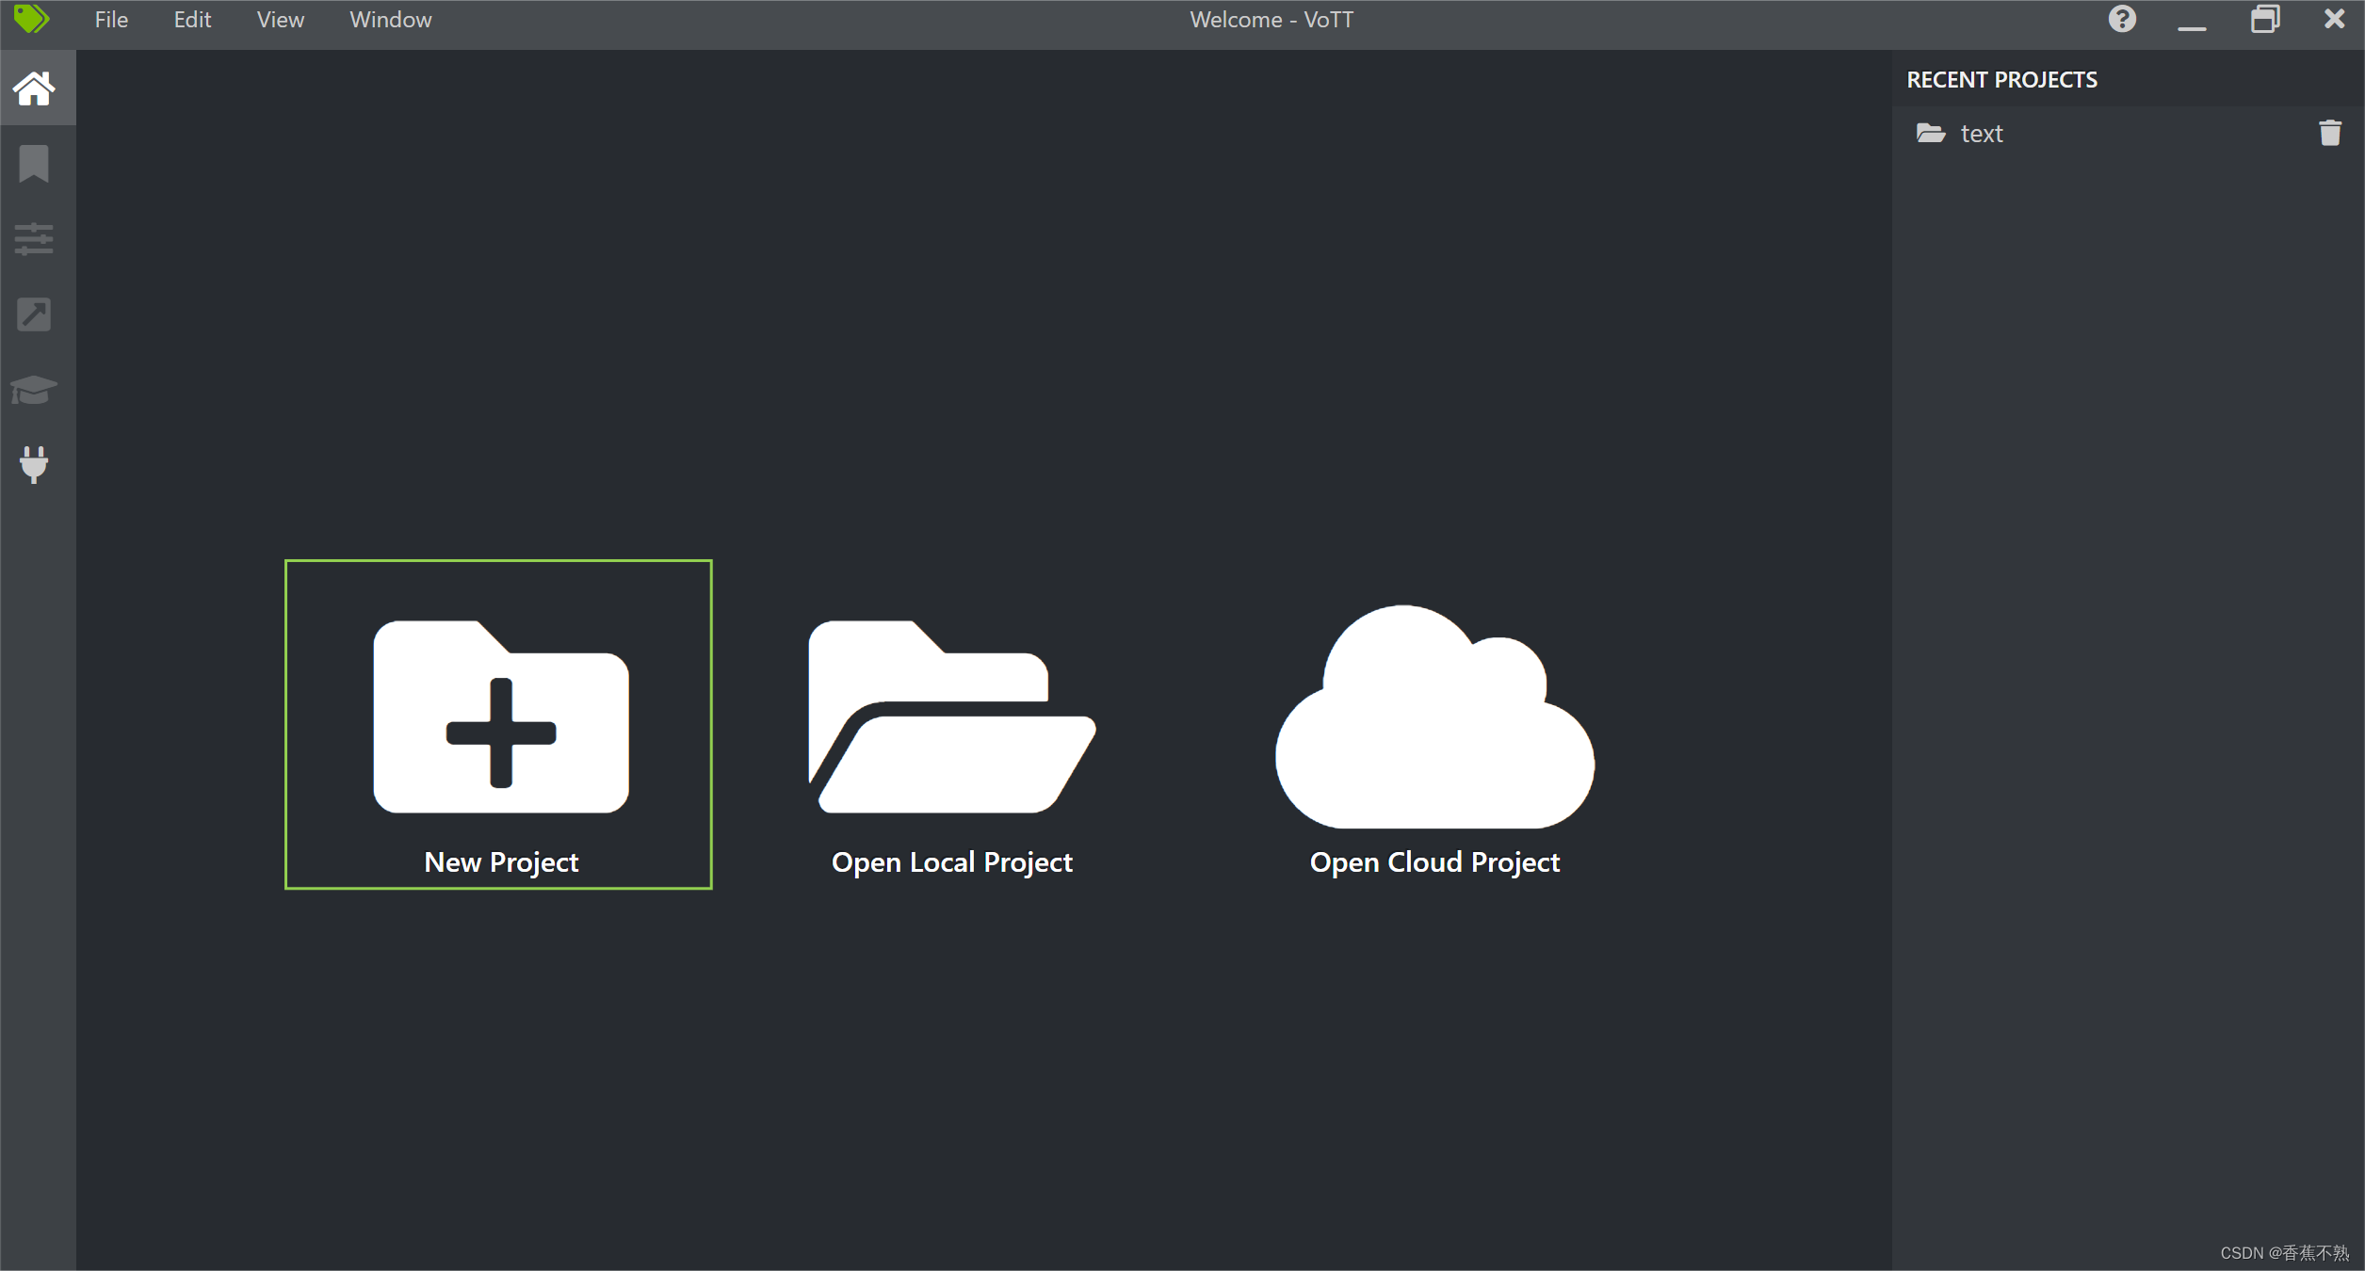
Task: Open recent project named text
Action: [1981, 134]
